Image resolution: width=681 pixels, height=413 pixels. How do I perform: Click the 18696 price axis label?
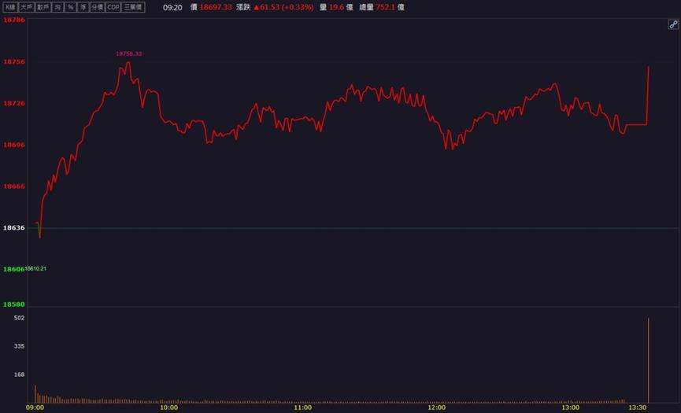[14, 145]
